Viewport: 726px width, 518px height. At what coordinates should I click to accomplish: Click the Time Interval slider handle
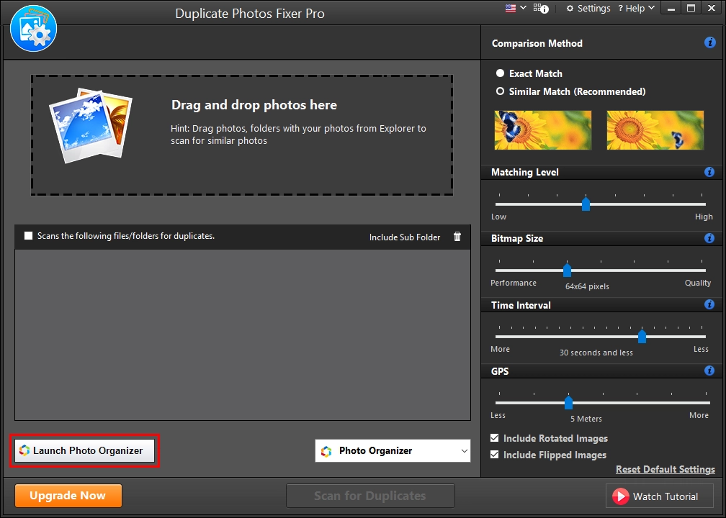point(642,336)
